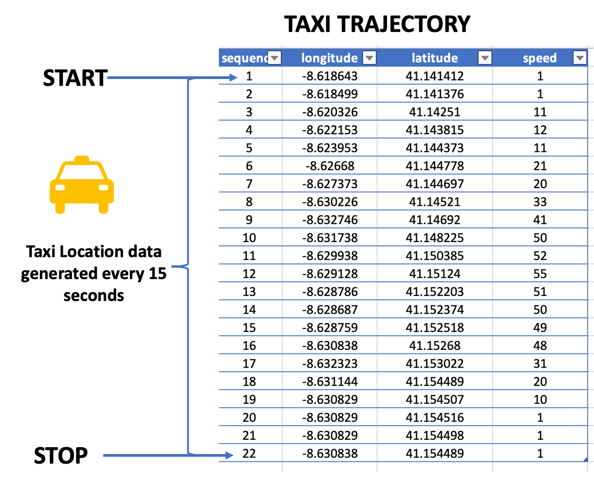Click speed value "49" in row 15
Screen dimensions: 594x486
click(540, 328)
